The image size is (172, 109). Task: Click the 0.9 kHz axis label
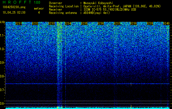coord(2,63)
